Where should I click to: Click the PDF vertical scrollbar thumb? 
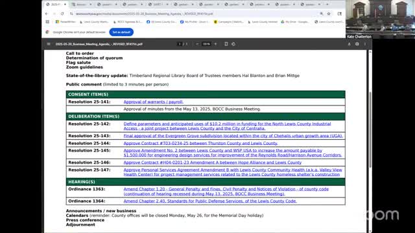(x=370, y=129)
